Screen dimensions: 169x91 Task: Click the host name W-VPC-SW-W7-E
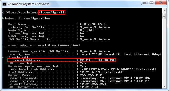pyautogui.click(x=93, y=24)
